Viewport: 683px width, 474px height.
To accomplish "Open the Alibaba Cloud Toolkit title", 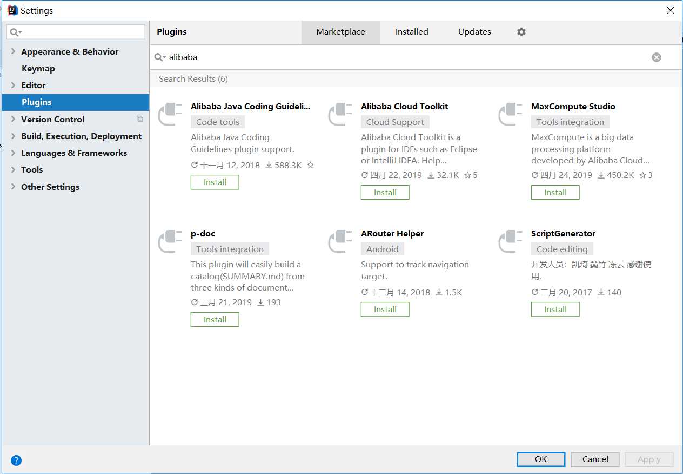I will pyautogui.click(x=404, y=107).
